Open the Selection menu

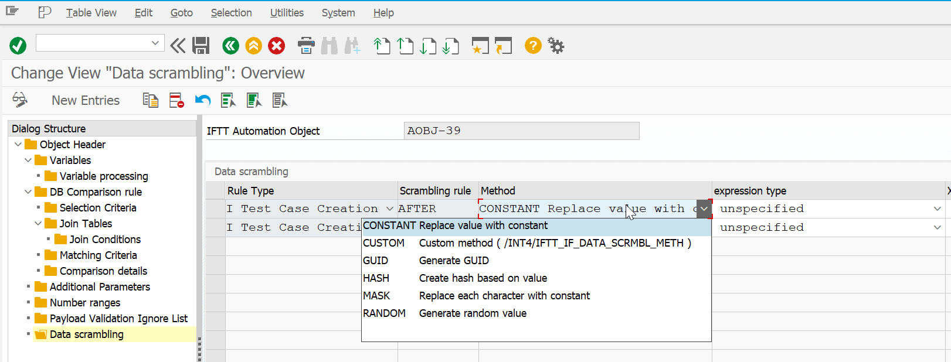pos(231,13)
